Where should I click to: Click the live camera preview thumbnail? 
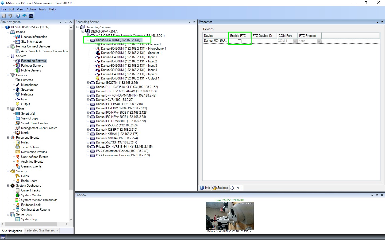(230, 216)
